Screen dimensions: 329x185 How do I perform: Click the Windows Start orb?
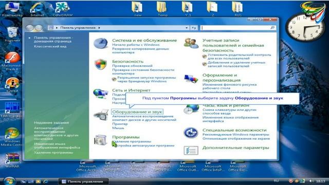click(9, 181)
